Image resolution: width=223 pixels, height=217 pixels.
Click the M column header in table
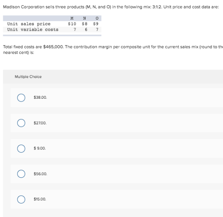point(72,18)
